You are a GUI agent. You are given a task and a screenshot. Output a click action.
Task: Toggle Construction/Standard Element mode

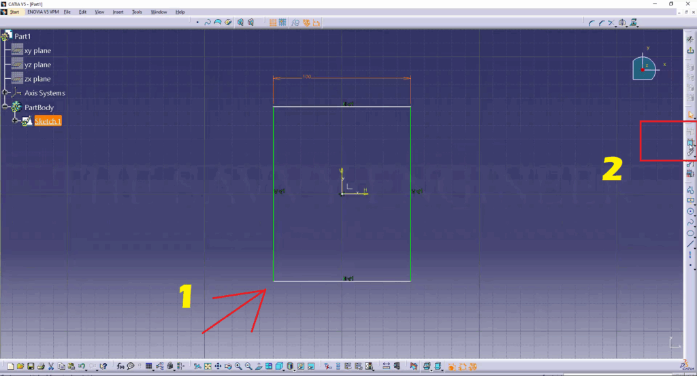295,22
